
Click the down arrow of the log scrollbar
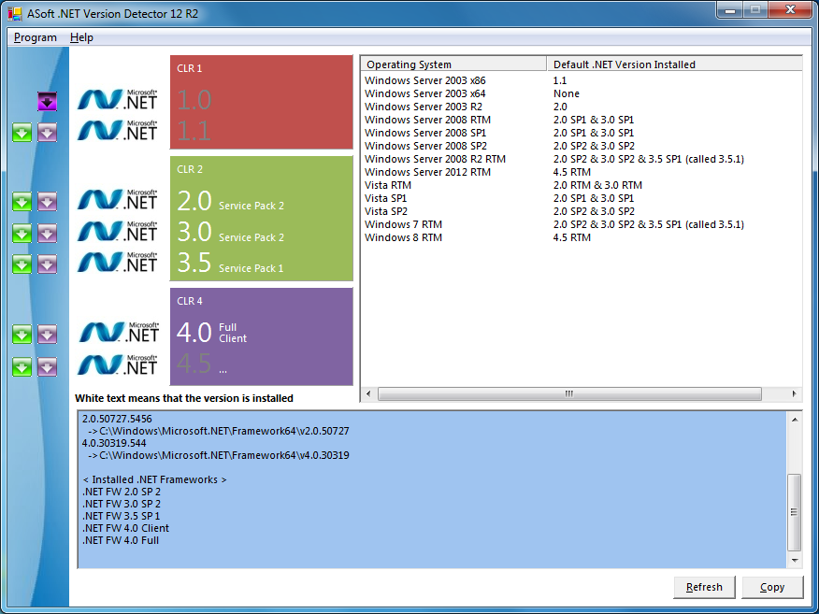795,561
